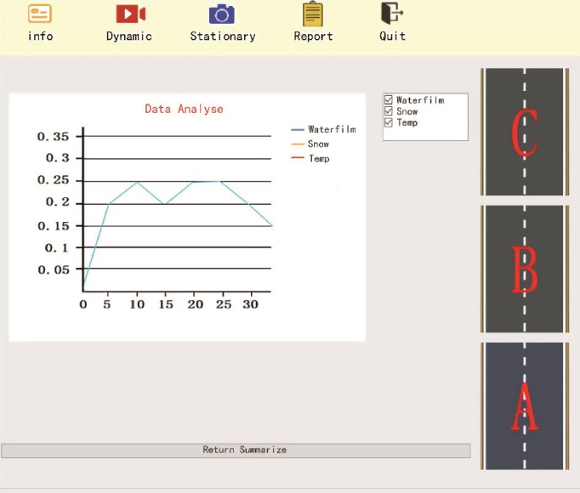Click the info card icon

coord(40,14)
